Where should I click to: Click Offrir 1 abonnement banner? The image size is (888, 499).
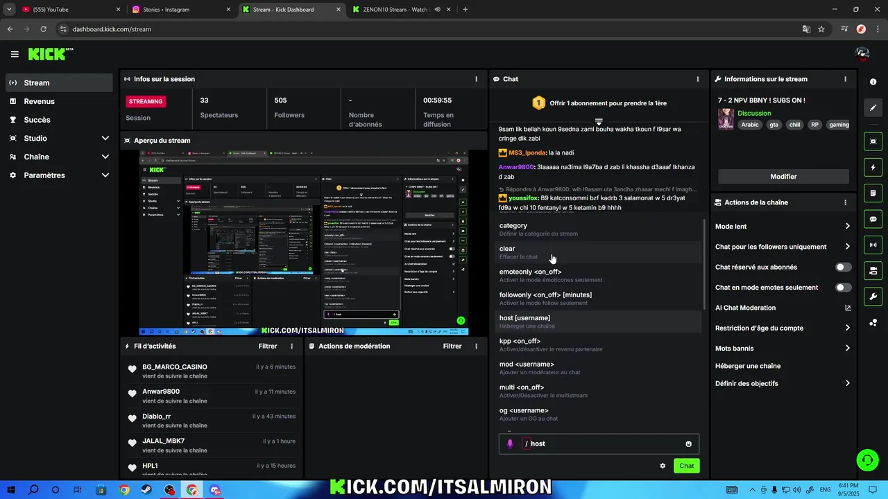(599, 103)
